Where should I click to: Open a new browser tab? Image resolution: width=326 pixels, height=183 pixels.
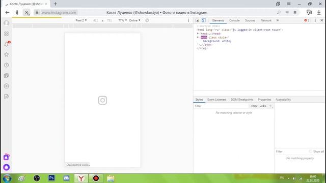[x=56, y=4]
